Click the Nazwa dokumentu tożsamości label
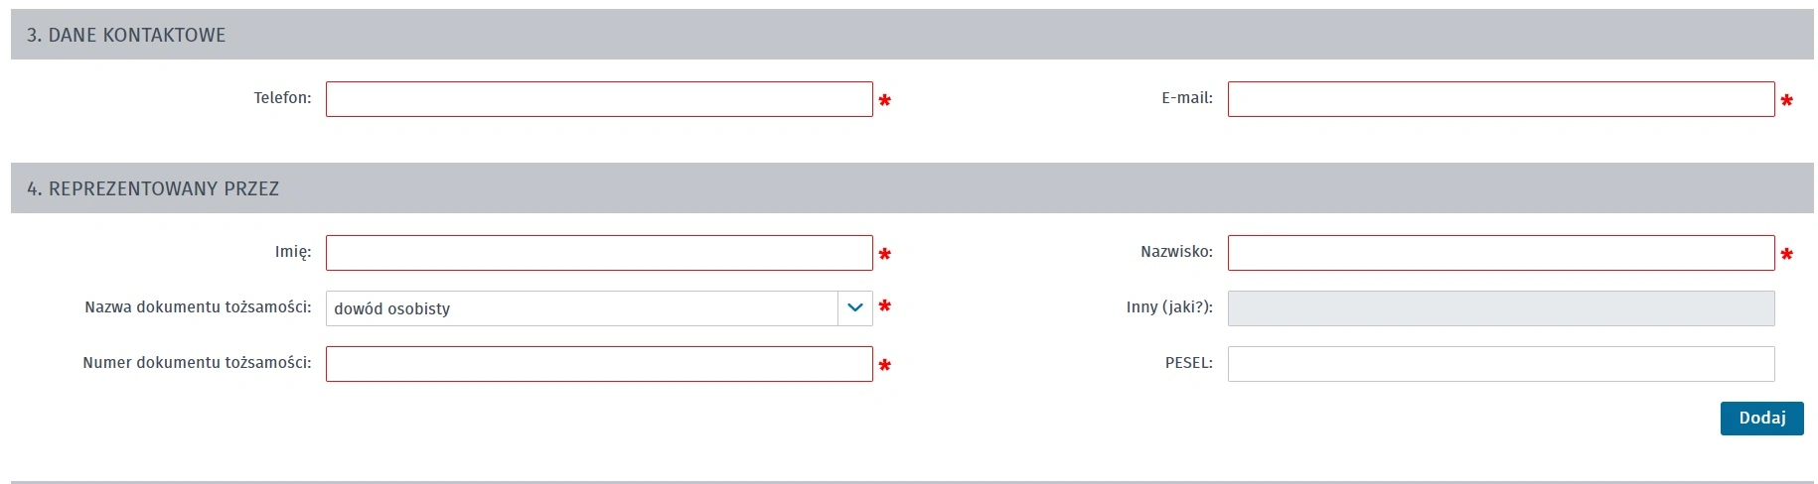Image resolution: width=1818 pixels, height=484 pixels. 198,307
